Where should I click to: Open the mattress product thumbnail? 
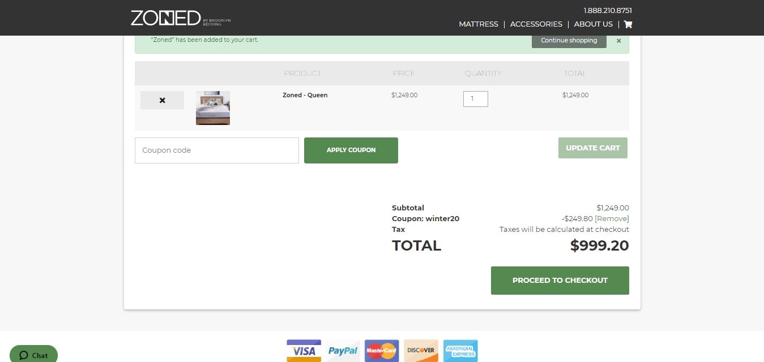(213, 108)
